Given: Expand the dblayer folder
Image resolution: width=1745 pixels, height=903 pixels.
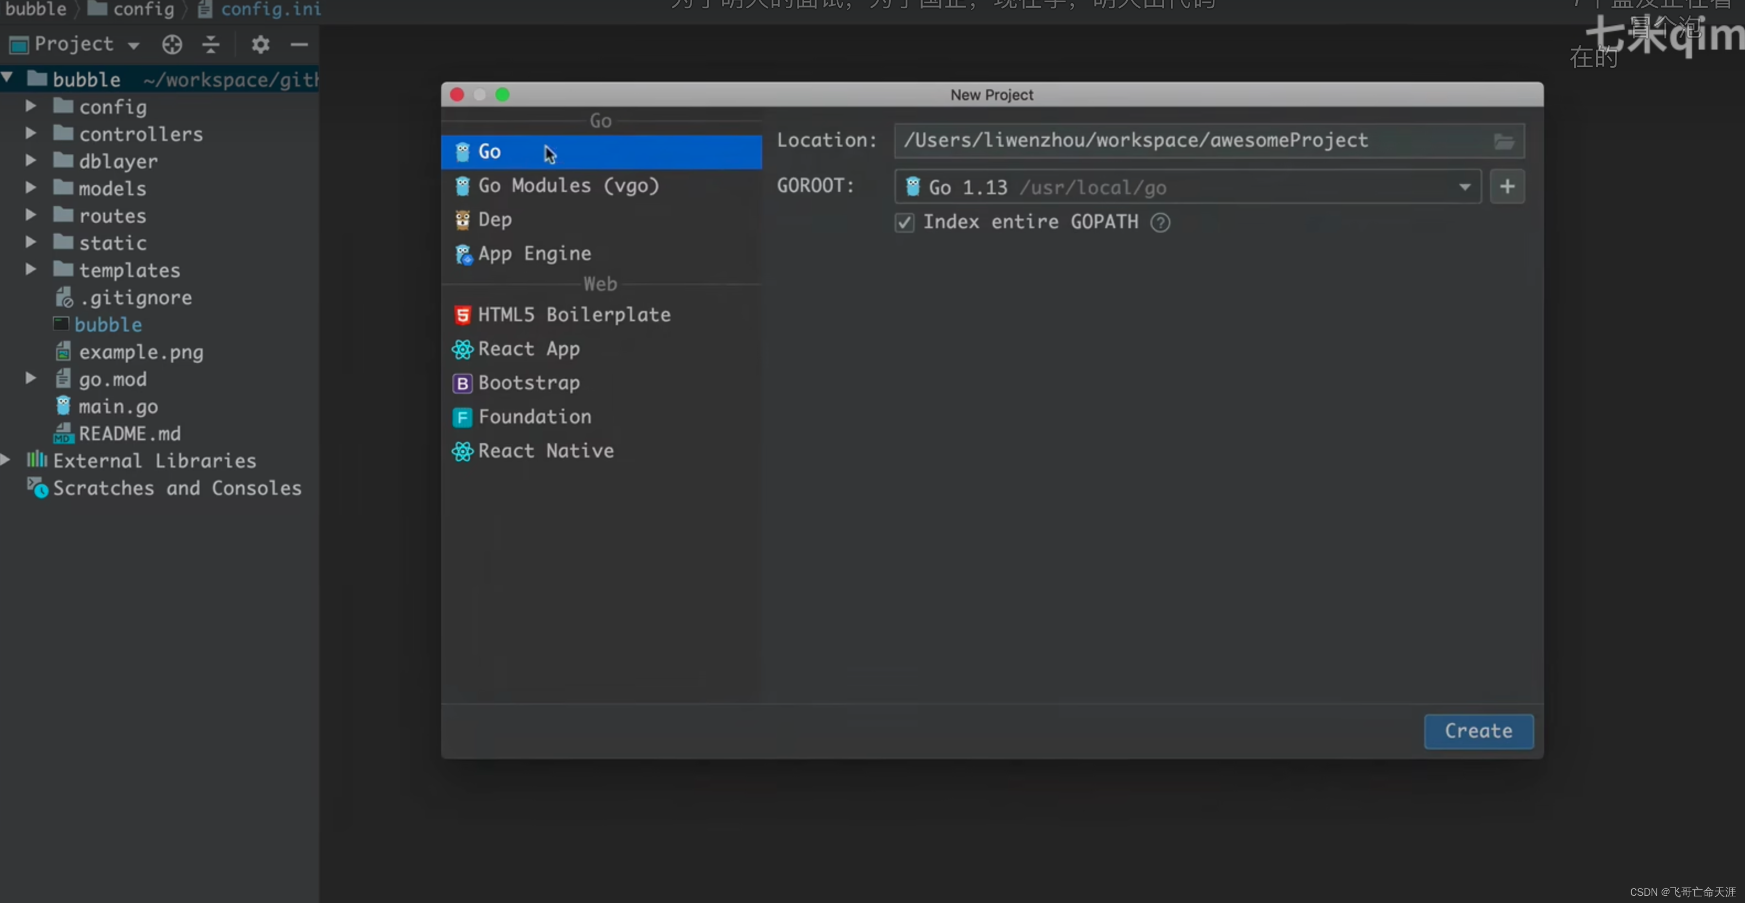Looking at the screenshot, I should [30, 160].
